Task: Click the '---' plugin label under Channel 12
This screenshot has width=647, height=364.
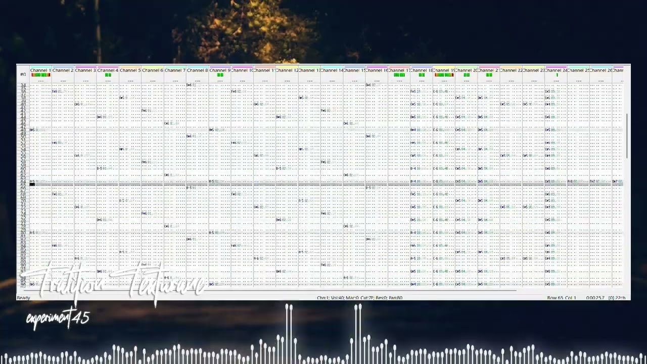Action: [287, 81]
